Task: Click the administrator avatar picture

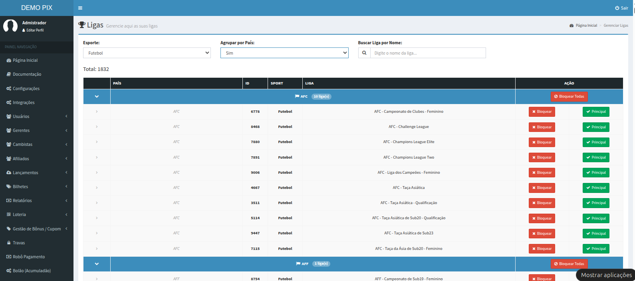Action: 10,26
